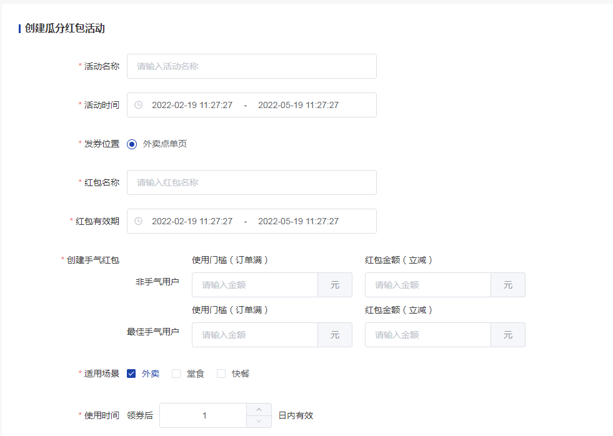Click the 非手气用户 row label
Viewport: 613px width, 436px height.
[157, 282]
